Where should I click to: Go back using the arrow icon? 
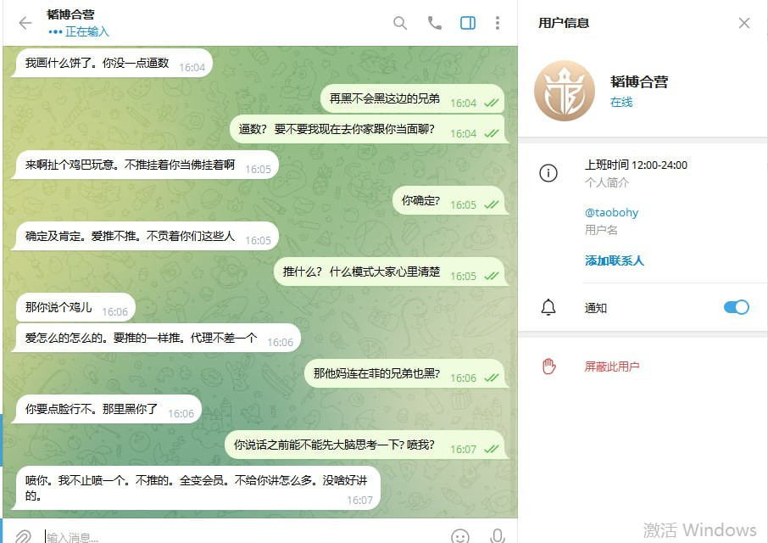(x=25, y=23)
